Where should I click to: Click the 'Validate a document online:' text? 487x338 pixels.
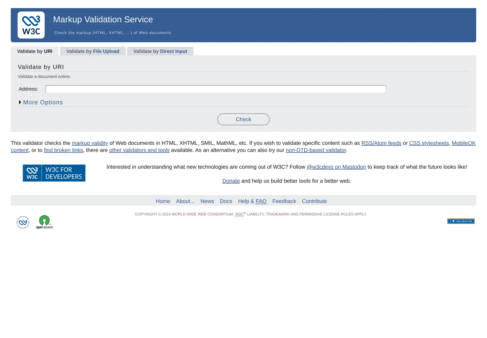point(44,77)
